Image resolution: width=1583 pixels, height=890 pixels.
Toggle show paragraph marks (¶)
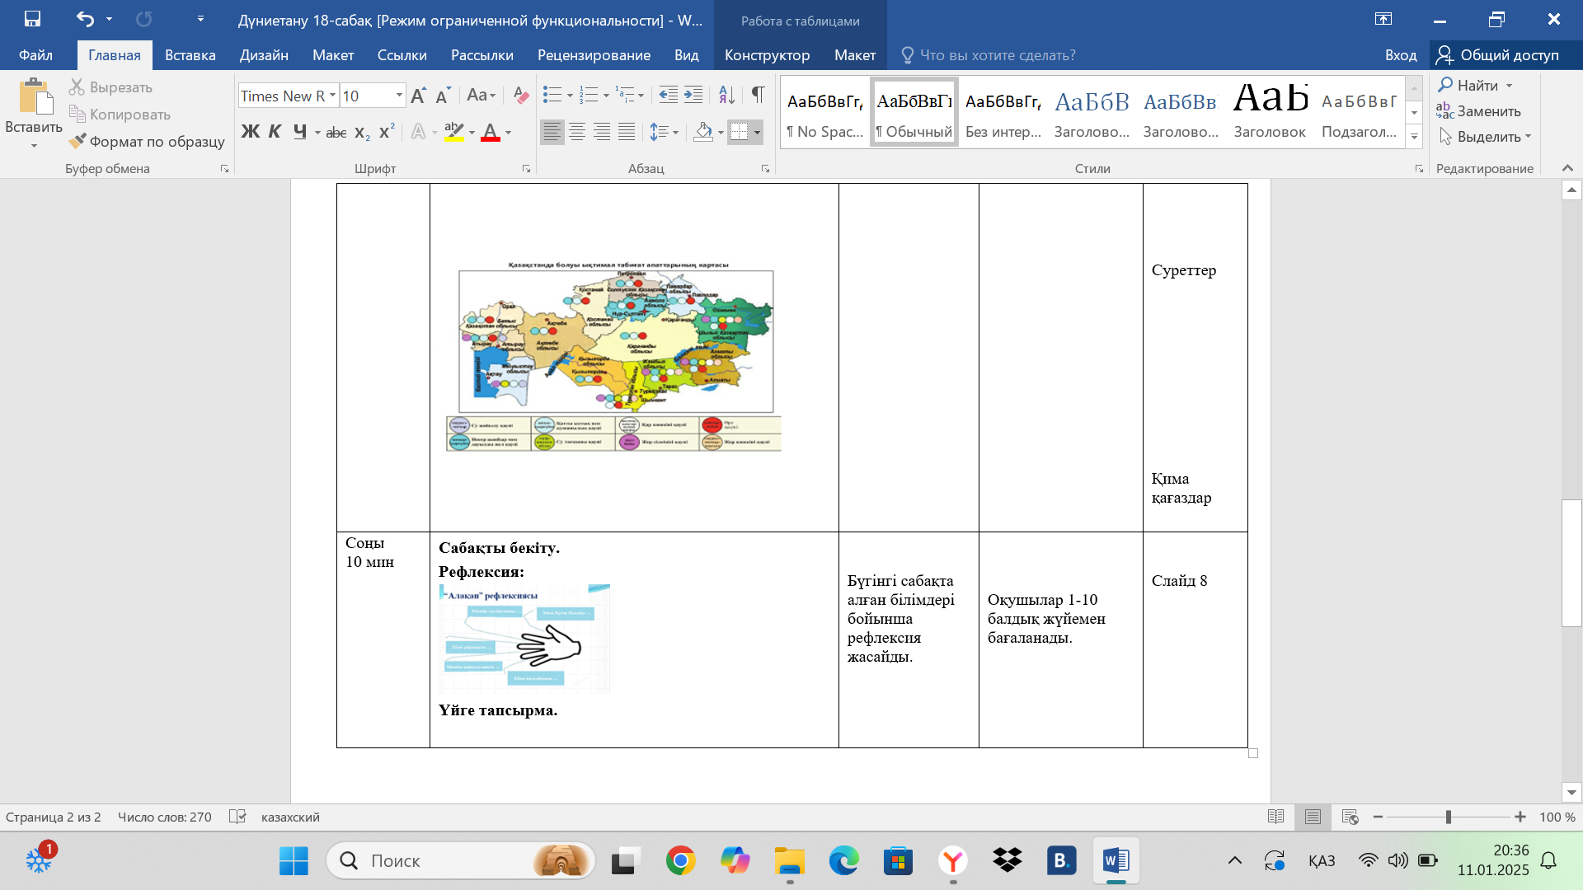click(x=758, y=96)
